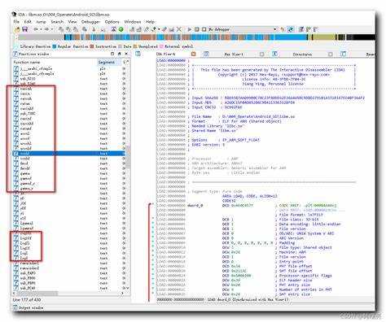Click the jump back arrow icon
Image resolution: width=386 pixels, height=322 pixels.
tap(36, 29)
